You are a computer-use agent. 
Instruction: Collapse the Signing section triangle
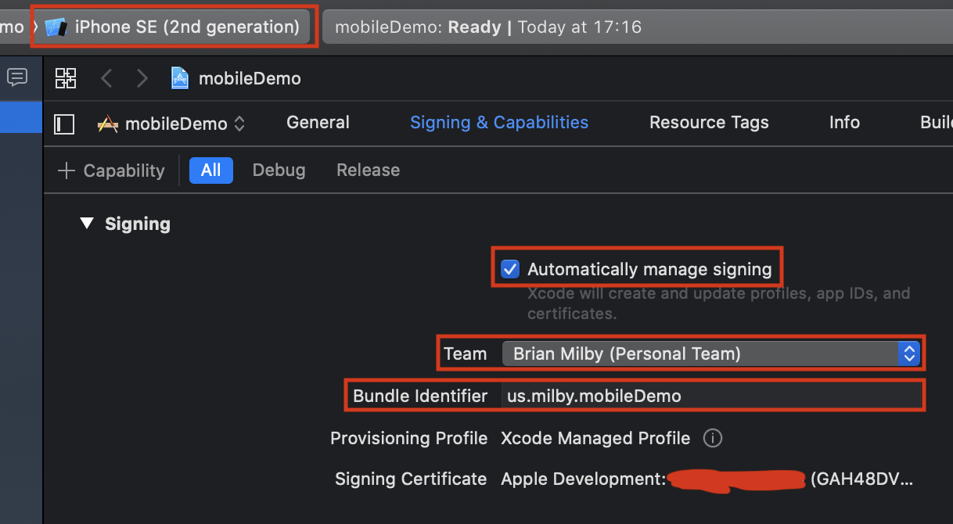click(86, 224)
